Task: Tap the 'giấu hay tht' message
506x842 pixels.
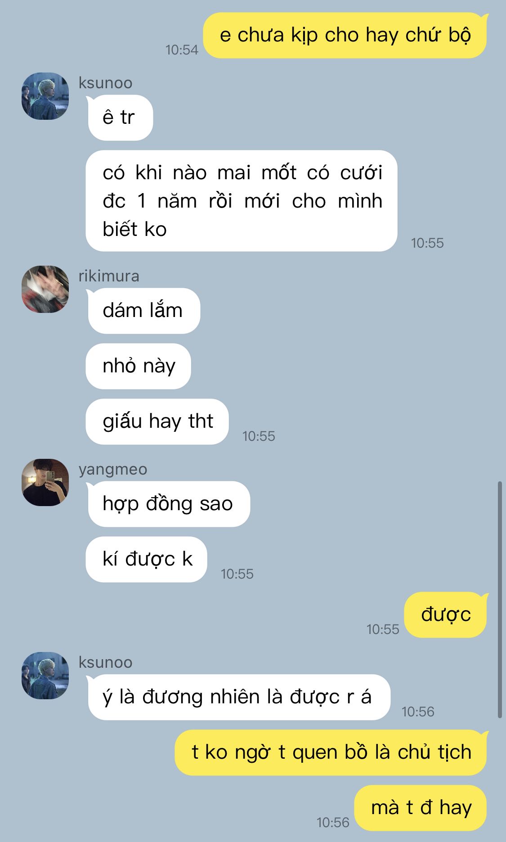Action: (x=157, y=421)
